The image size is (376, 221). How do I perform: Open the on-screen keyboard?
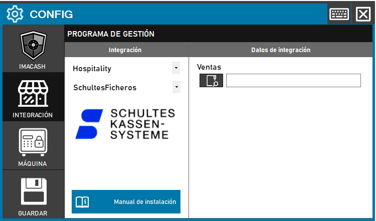tap(339, 14)
